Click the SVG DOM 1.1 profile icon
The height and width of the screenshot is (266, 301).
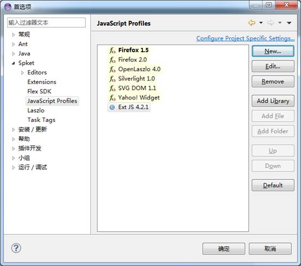click(x=112, y=88)
